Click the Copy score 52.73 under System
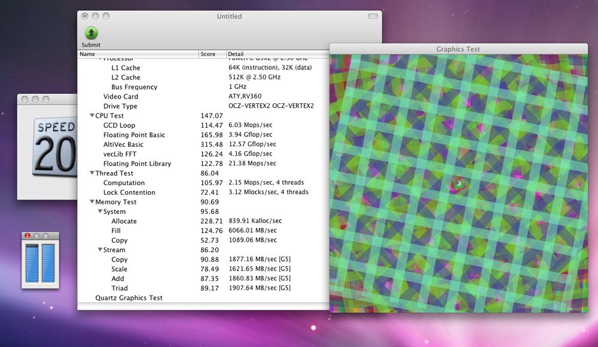Screen dimensions: 598x347 209,240
